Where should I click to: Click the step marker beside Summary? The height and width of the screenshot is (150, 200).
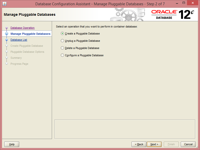click(6, 58)
